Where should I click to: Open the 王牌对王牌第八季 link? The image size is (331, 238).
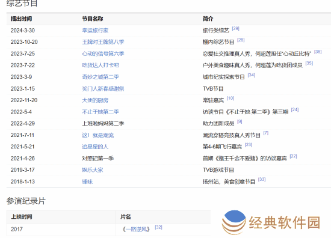coord(103,42)
